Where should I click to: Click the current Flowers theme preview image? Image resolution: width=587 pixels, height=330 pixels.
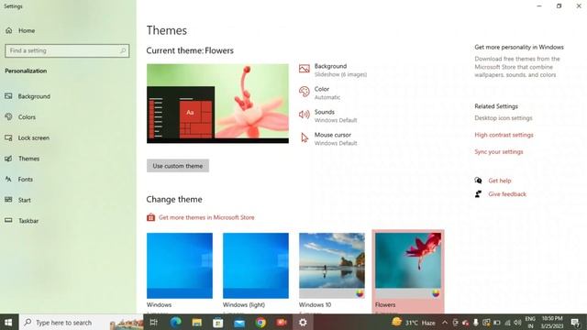click(x=217, y=104)
